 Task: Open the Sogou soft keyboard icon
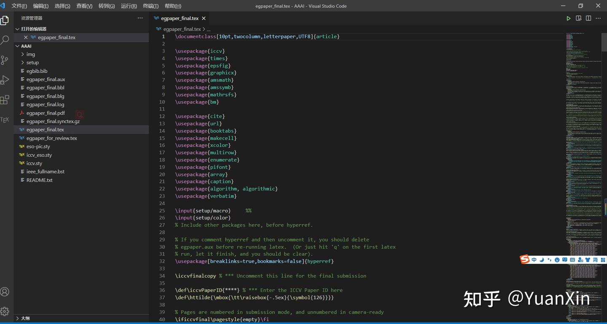572,260
